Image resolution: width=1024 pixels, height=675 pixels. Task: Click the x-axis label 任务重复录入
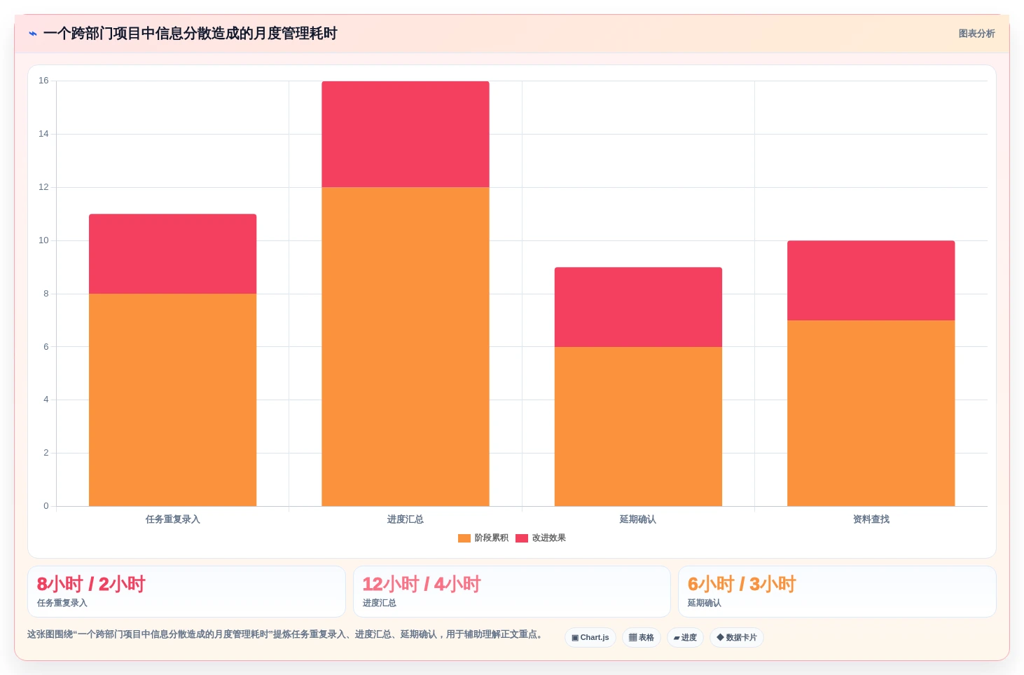(x=173, y=519)
